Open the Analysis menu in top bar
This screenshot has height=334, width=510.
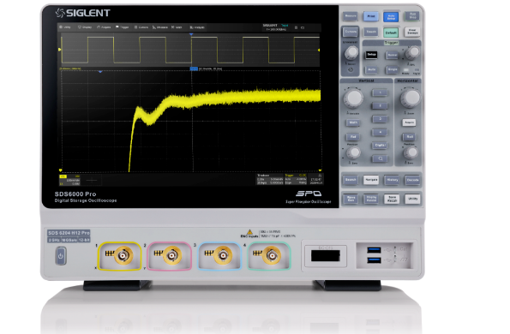click(197, 27)
